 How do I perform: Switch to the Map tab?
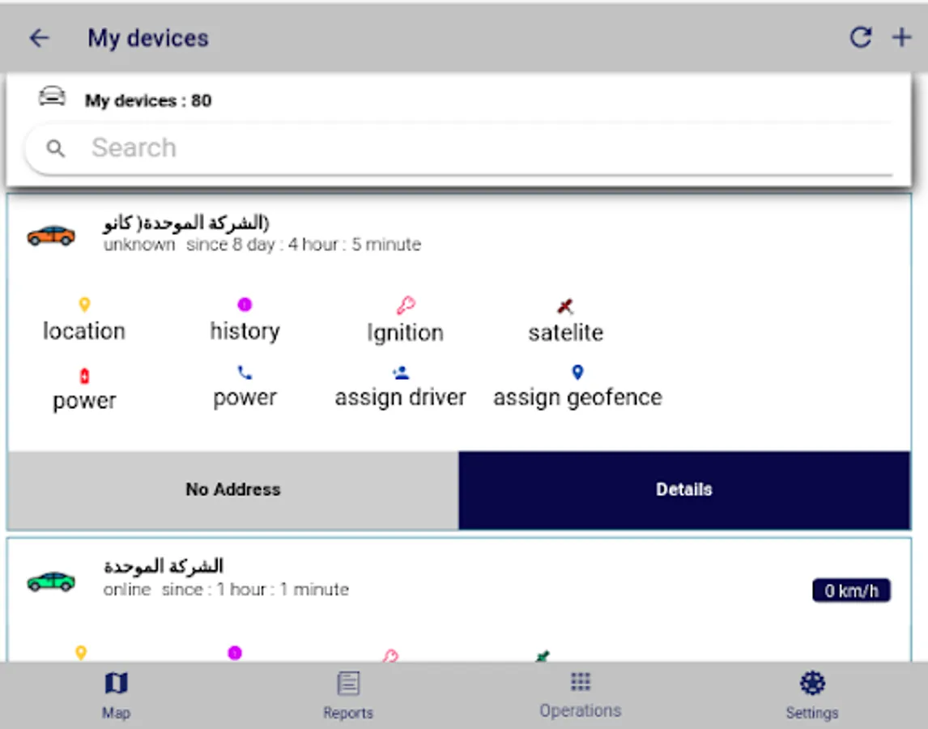[x=116, y=695]
